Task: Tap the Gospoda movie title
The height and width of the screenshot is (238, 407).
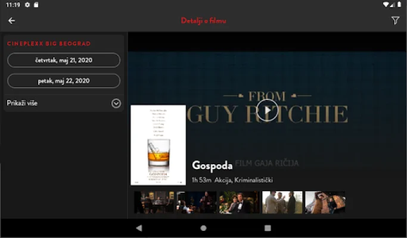Action: 212,165
